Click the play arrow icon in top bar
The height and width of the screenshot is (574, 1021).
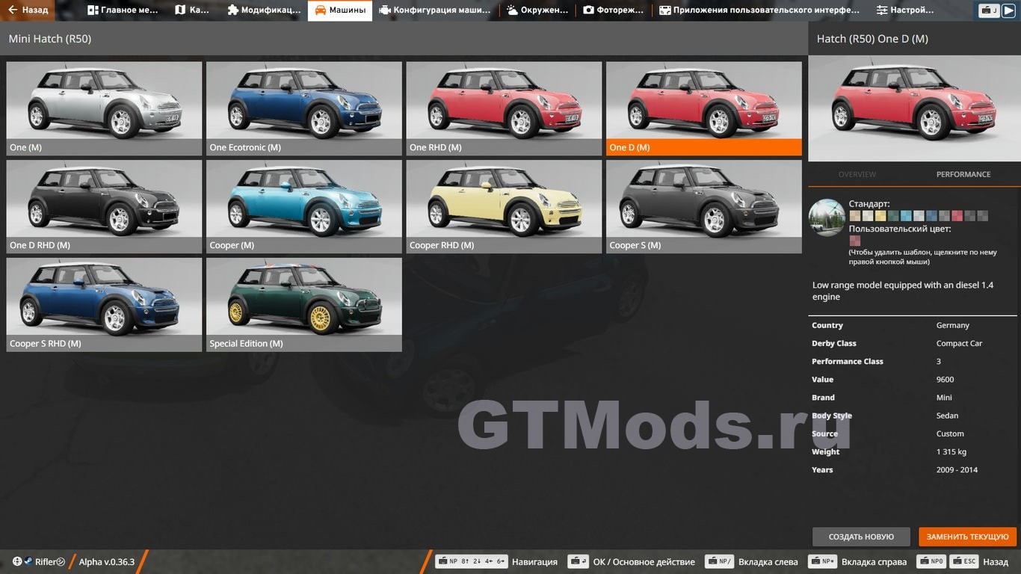(x=1009, y=10)
